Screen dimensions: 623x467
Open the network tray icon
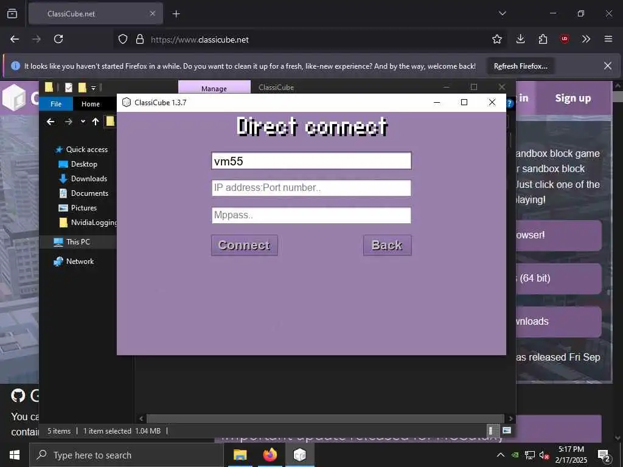(530, 455)
